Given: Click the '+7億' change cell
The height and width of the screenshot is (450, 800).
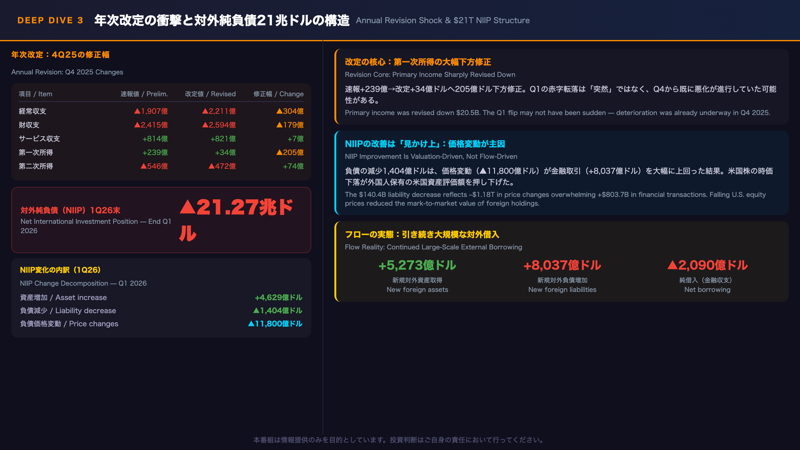Looking at the screenshot, I should point(295,138).
